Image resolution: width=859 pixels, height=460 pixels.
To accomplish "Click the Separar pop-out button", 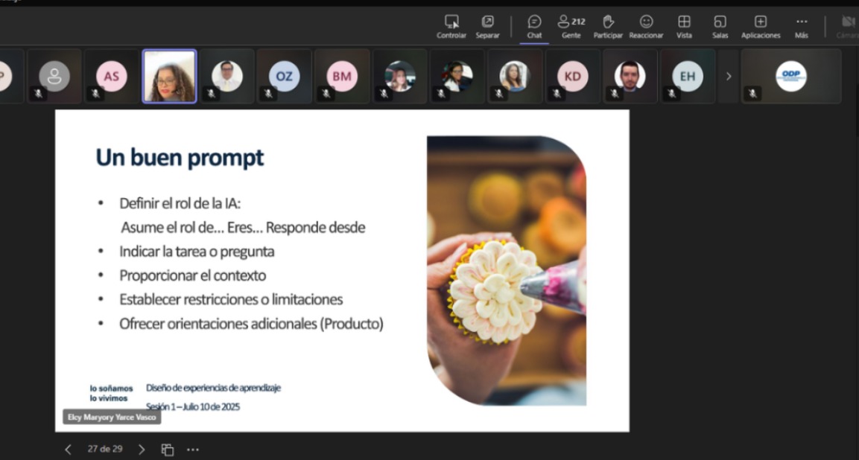I will click(487, 27).
